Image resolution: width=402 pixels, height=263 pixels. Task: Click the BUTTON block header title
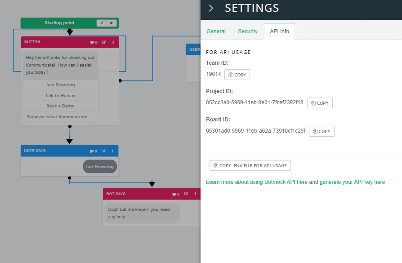click(32, 42)
